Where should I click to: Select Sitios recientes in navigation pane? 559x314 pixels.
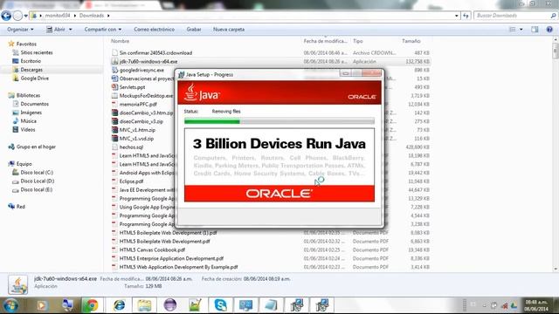(33, 52)
